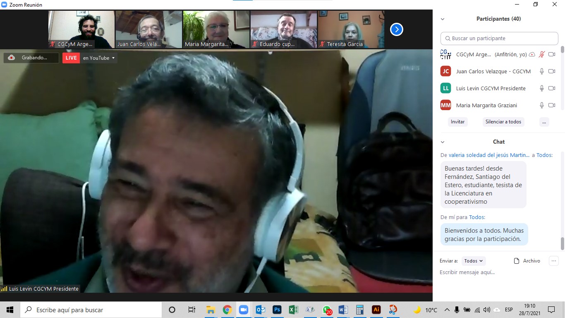Click the Grabando recording indicator
The width and height of the screenshot is (565, 318).
(x=31, y=58)
